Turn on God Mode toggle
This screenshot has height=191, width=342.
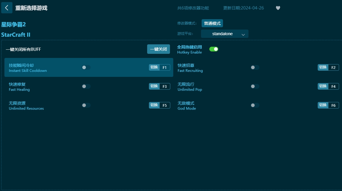(255, 105)
